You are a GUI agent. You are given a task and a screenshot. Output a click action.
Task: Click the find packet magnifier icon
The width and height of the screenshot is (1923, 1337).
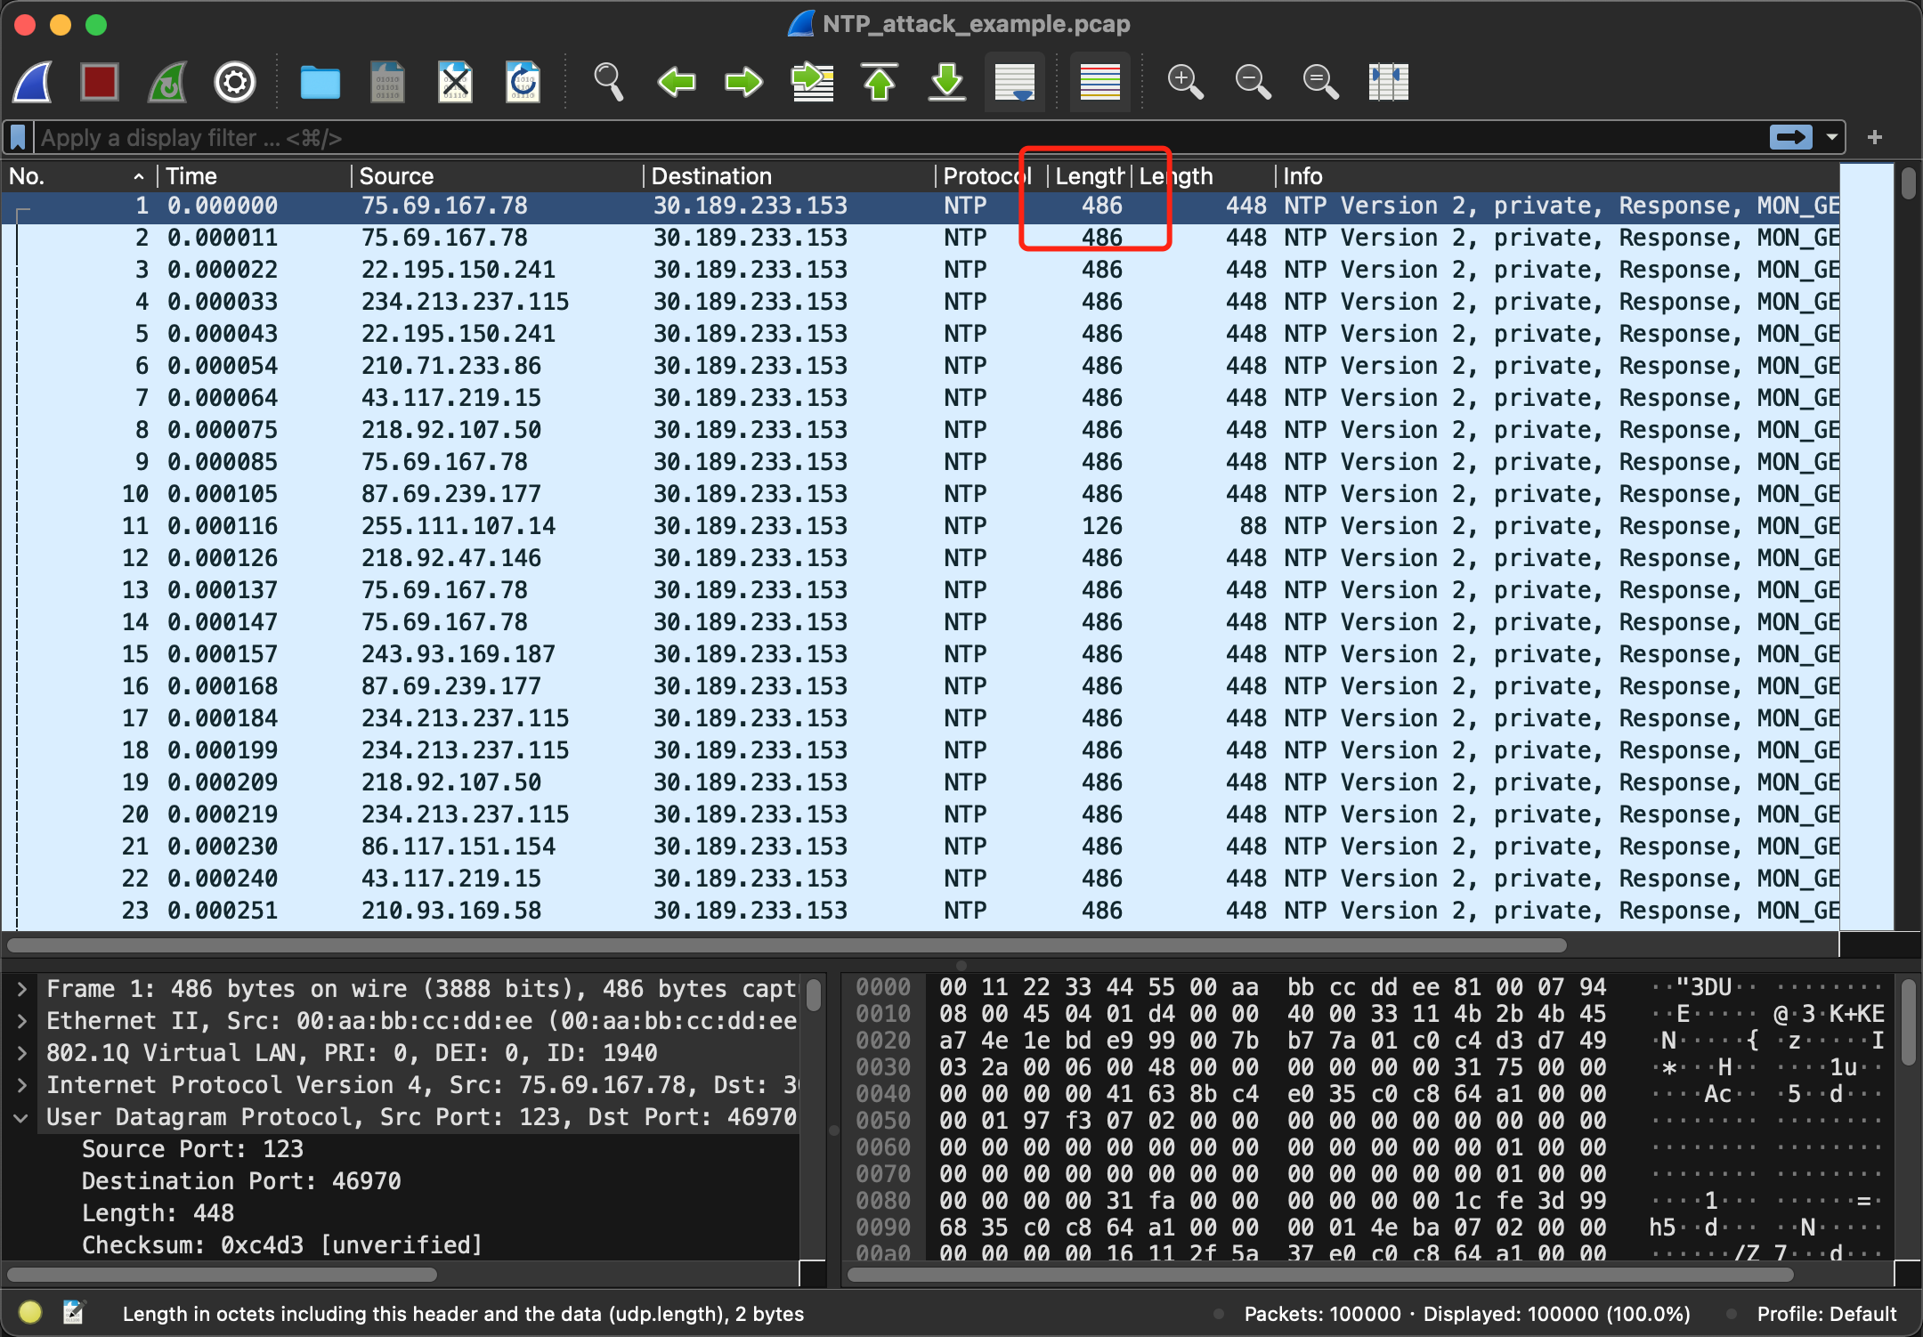point(608,83)
